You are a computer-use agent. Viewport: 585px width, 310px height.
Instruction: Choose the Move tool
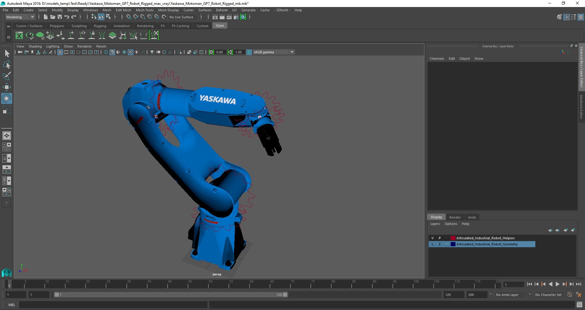coord(7,87)
